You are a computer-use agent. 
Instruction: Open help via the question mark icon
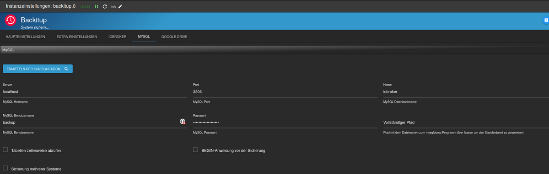(545, 20)
